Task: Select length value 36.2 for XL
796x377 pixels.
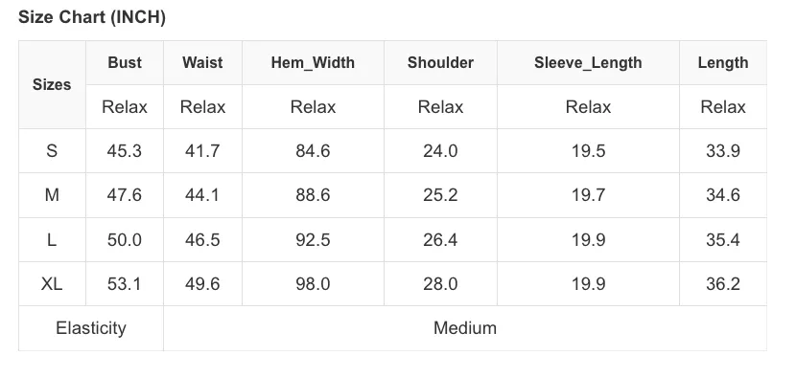Action: [723, 284]
